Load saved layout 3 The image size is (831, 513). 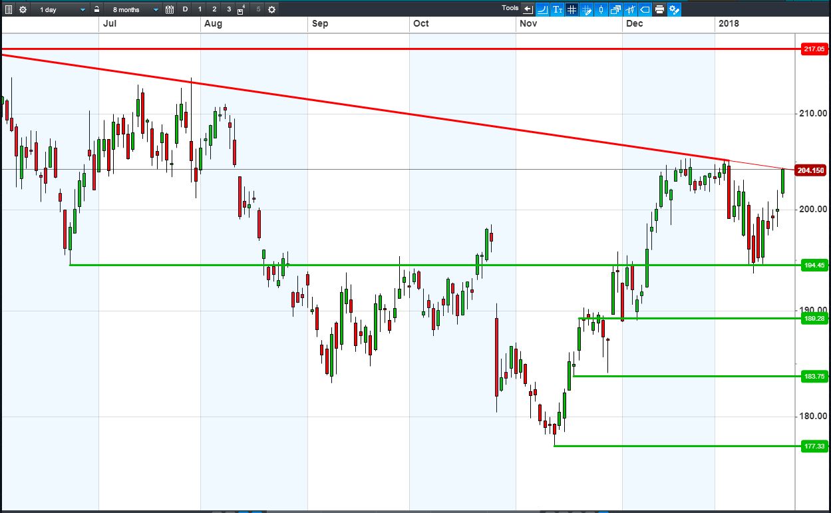[229, 9]
